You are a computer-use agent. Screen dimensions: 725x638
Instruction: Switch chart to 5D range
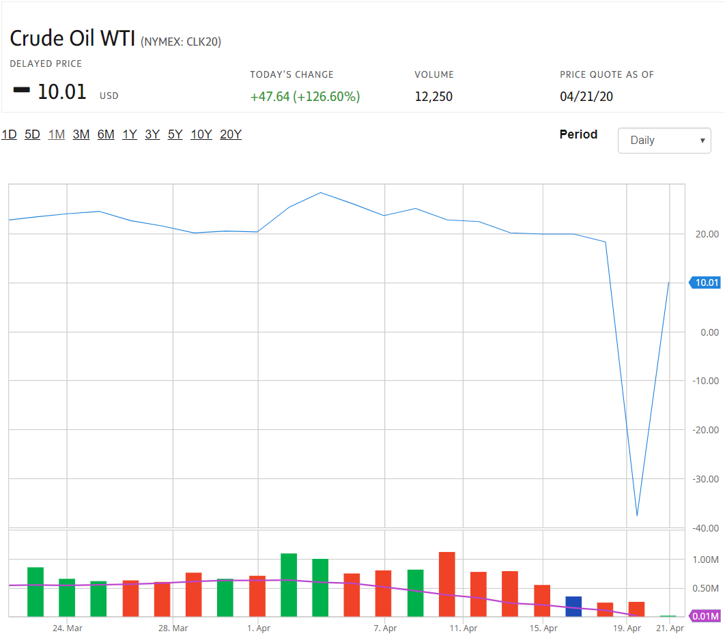pyautogui.click(x=32, y=134)
